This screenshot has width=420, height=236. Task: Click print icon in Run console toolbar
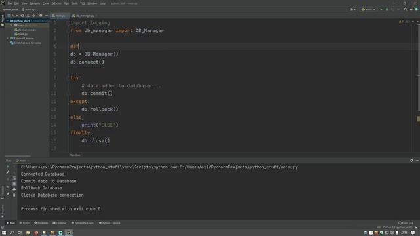tap(14, 189)
